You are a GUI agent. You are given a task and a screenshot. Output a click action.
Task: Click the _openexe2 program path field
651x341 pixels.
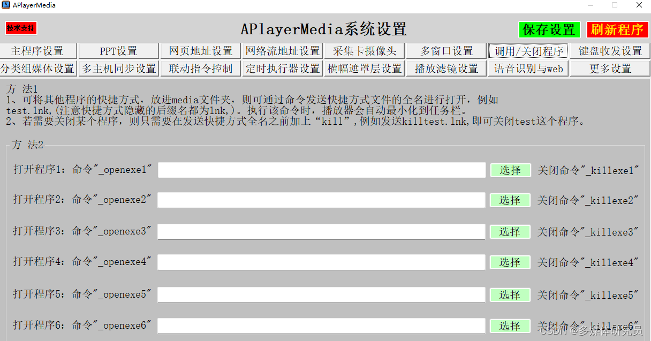[322, 200]
